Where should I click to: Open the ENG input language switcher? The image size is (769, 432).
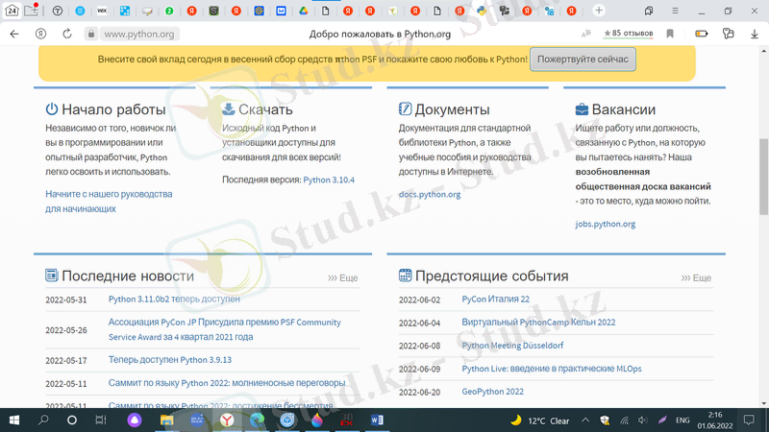(682, 420)
